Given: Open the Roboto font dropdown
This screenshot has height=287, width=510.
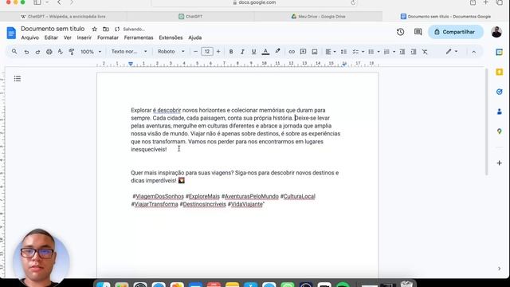Looking at the screenshot, I should coord(171,51).
